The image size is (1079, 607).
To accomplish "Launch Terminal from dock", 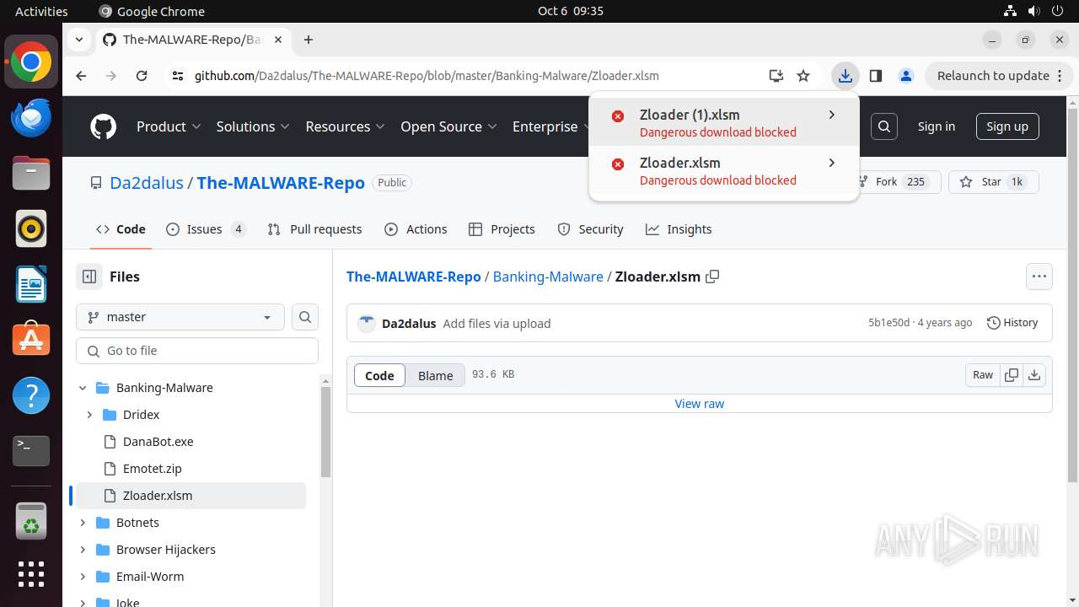I will click(x=31, y=451).
